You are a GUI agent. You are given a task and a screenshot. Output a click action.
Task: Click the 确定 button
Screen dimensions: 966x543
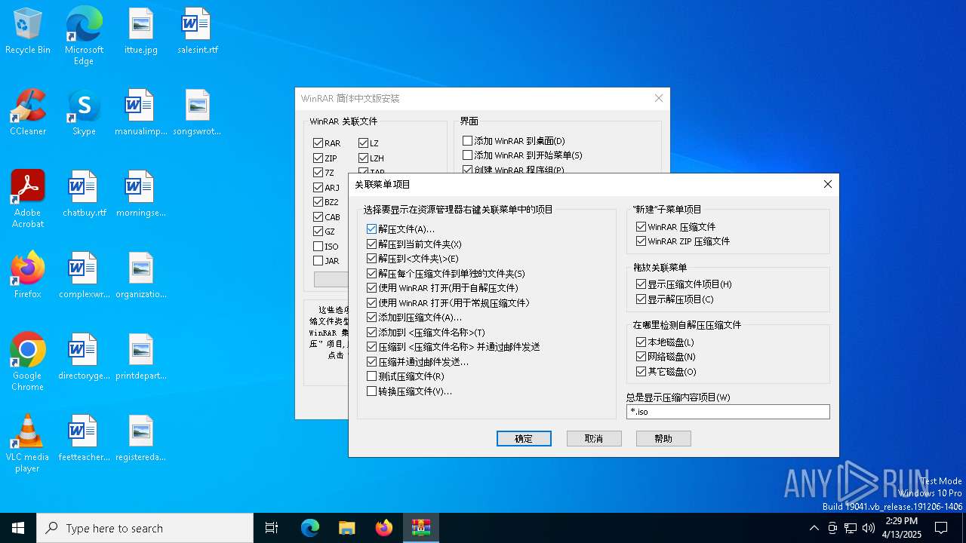pyautogui.click(x=524, y=438)
